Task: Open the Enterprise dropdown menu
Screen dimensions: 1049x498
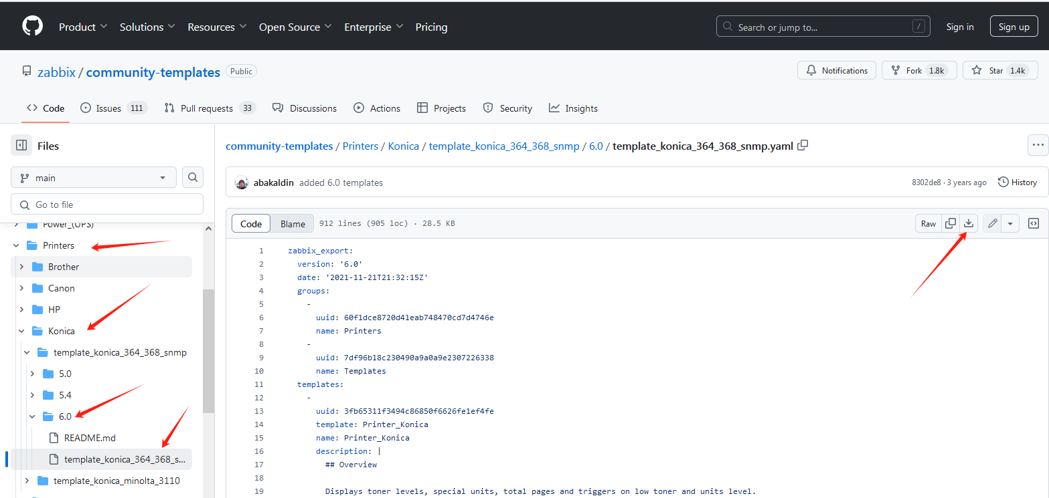Action: point(374,27)
